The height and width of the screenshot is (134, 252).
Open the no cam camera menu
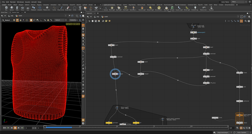click(77, 24)
